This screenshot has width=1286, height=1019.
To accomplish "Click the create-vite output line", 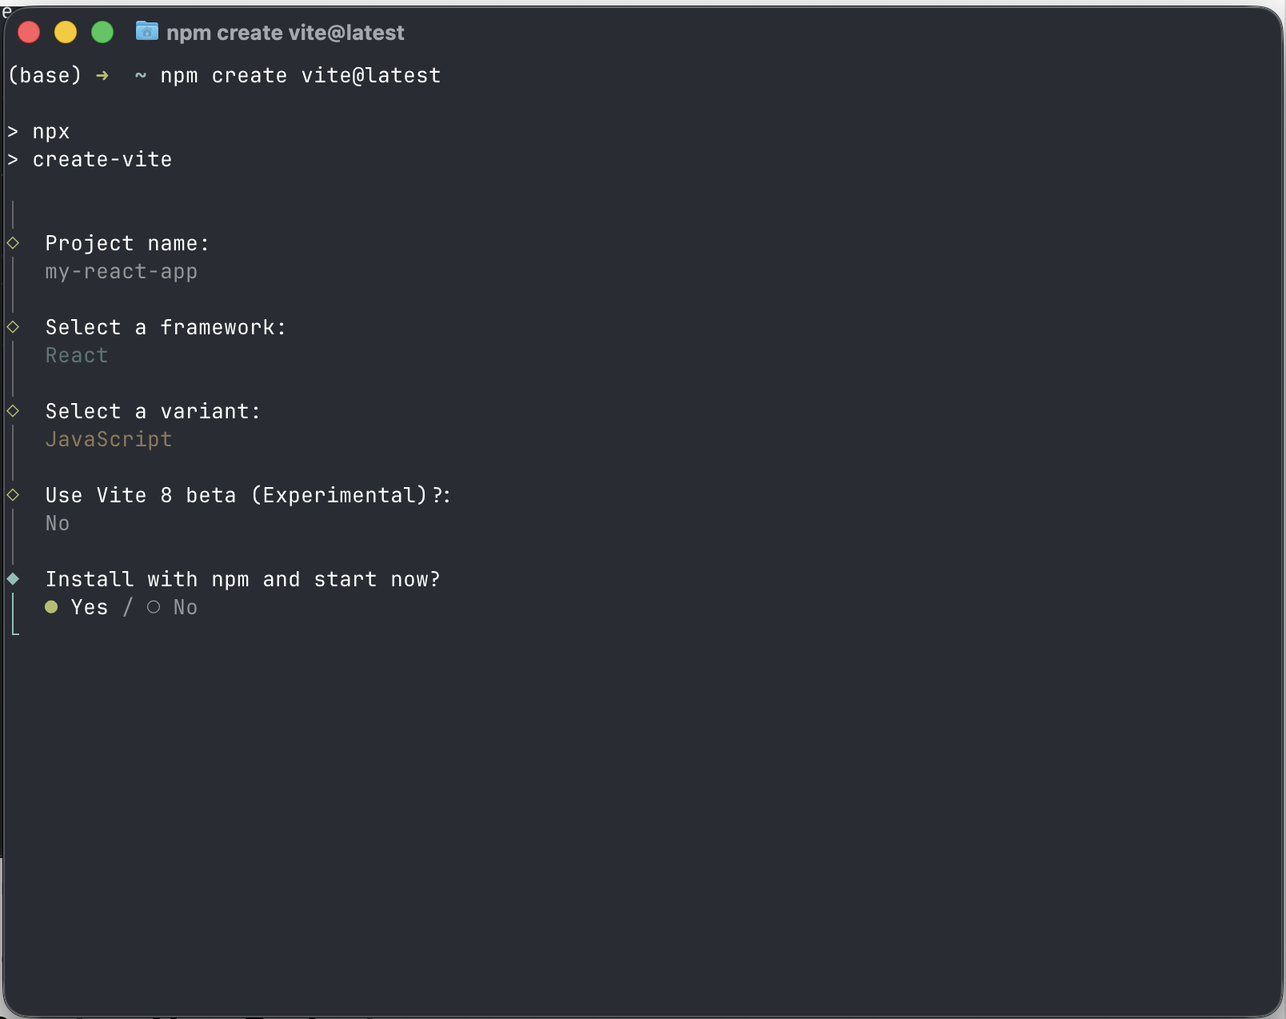I will click(102, 160).
